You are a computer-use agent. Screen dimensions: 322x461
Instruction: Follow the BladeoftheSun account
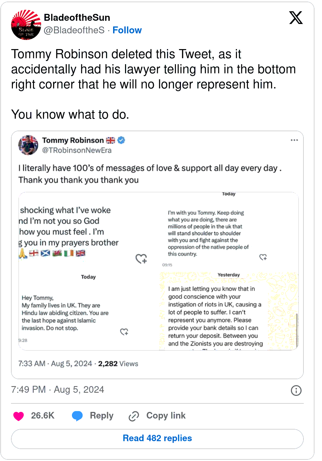tap(127, 30)
